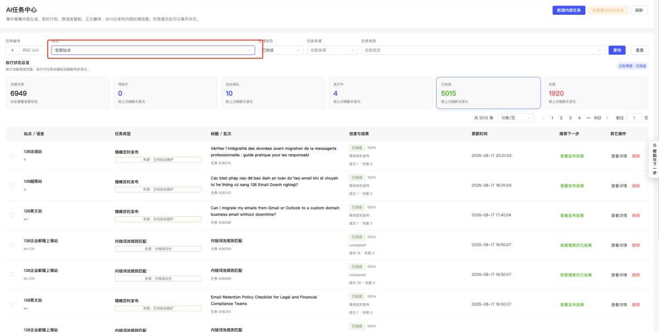Open 查看发布结果 for task #36255
This screenshot has height=332, width=659.
pos(572,305)
